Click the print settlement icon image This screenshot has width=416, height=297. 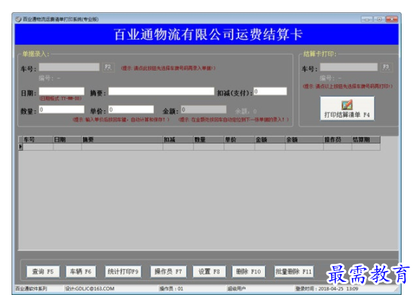347,105
